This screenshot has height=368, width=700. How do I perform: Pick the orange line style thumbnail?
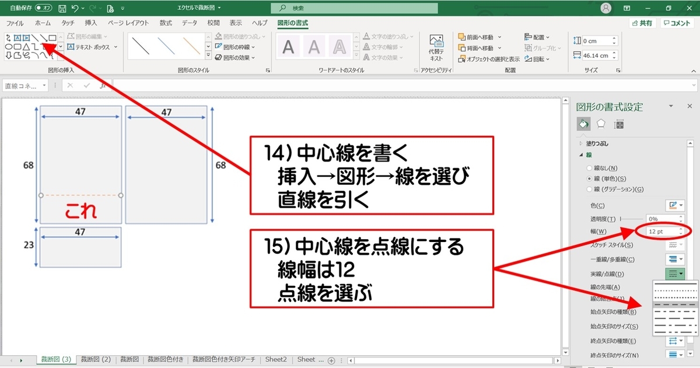[x=191, y=47]
